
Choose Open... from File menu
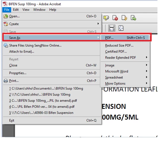tap(52, 16)
